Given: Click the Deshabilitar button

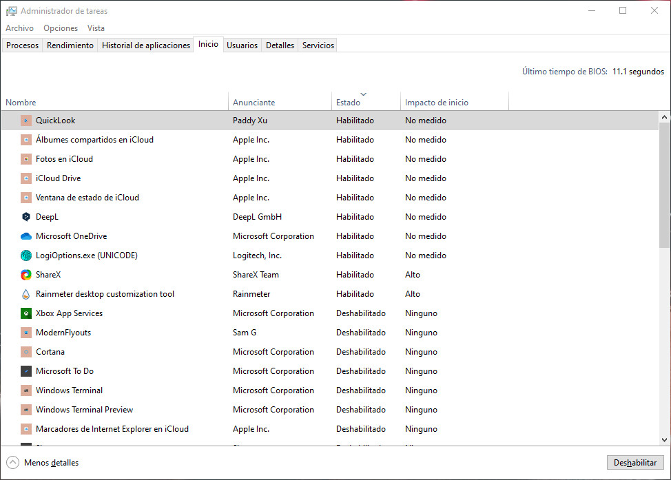Looking at the screenshot, I should [635, 463].
